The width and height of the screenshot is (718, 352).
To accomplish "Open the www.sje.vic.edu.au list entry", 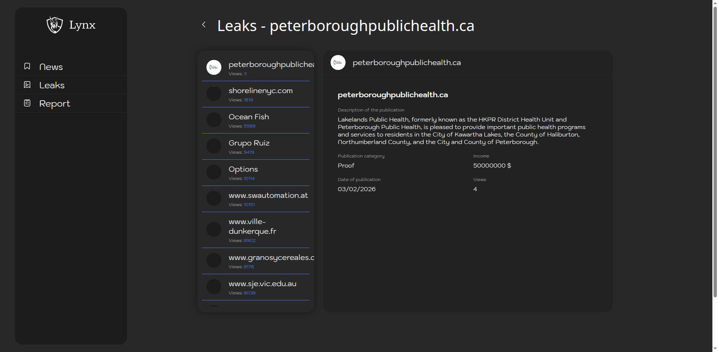I will (x=263, y=284).
